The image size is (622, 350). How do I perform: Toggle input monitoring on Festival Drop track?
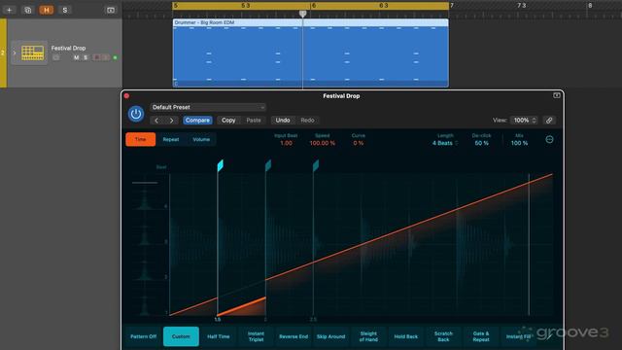click(x=106, y=58)
